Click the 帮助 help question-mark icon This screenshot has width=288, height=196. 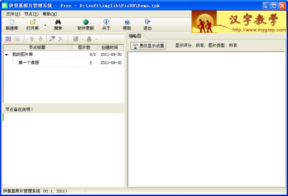tap(127, 22)
